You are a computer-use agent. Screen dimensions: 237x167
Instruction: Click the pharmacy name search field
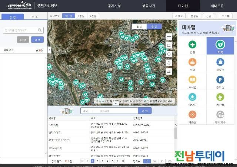(109, 111)
